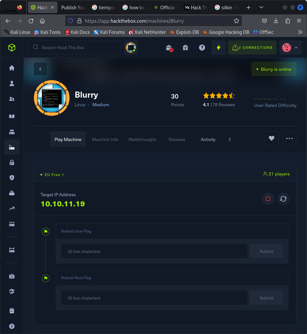Switch to the Machine Info tab
The image size is (307, 334).
click(x=105, y=139)
